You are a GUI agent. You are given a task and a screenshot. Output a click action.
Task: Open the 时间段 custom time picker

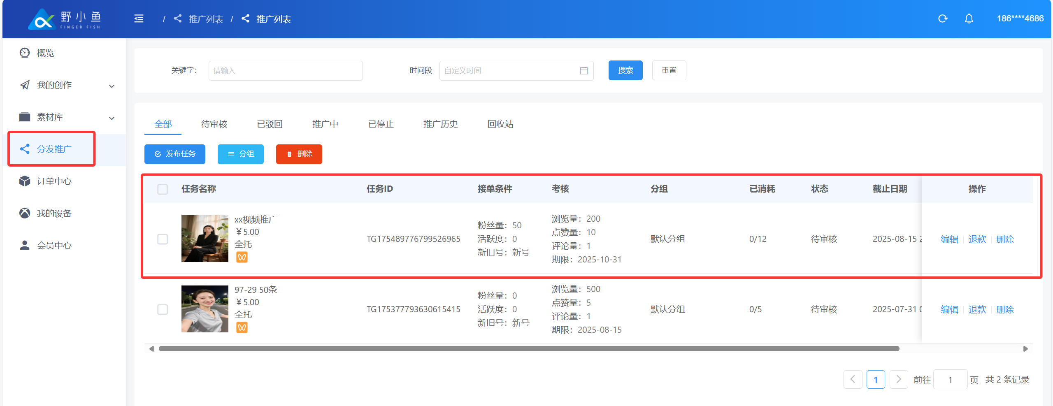click(510, 71)
